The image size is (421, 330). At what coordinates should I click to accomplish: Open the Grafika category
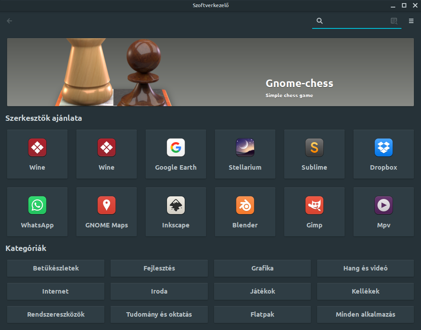[262, 268]
